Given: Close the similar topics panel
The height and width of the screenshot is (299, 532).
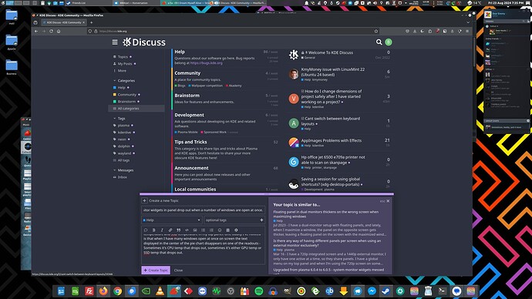Looking at the screenshot, I should 388,201.
